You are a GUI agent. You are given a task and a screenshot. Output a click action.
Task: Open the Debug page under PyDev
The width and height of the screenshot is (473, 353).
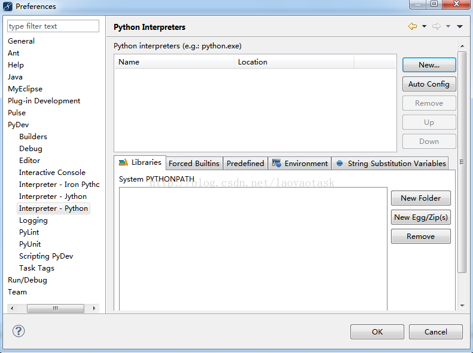pyautogui.click(x=30, y=149)
